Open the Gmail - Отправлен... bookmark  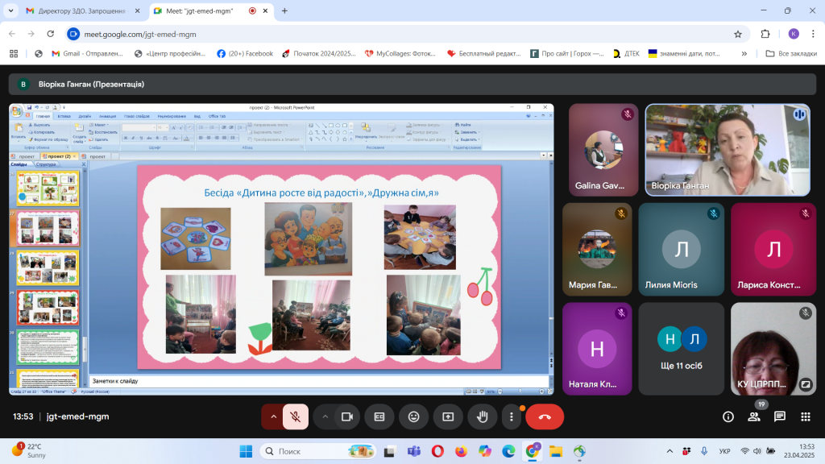[x=87, y=54]
